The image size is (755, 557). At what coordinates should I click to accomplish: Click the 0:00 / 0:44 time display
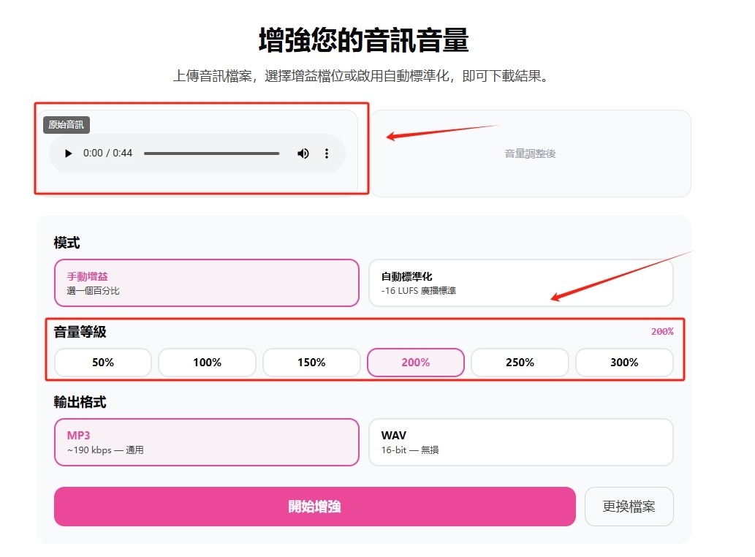108,153
